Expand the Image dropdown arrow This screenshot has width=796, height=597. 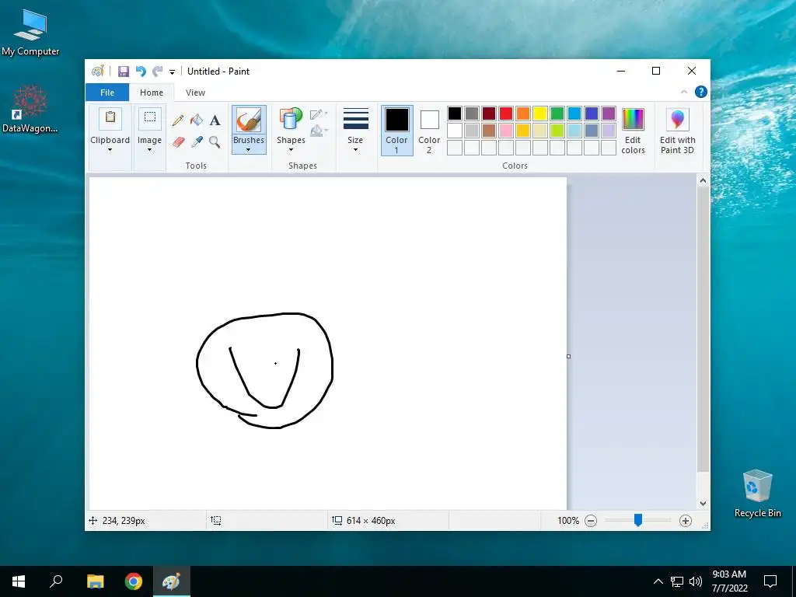pos(150,150)
